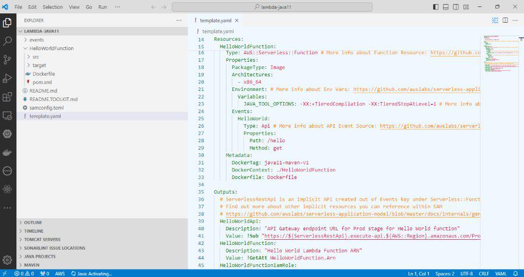Viewport: 524px width, 277px height.
Task: Go forward with the navigation arrow
Action: point(164,7)
